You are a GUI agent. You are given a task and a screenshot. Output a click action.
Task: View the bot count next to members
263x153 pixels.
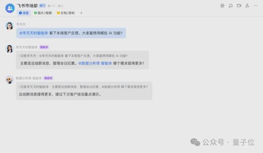click(61, 6)
